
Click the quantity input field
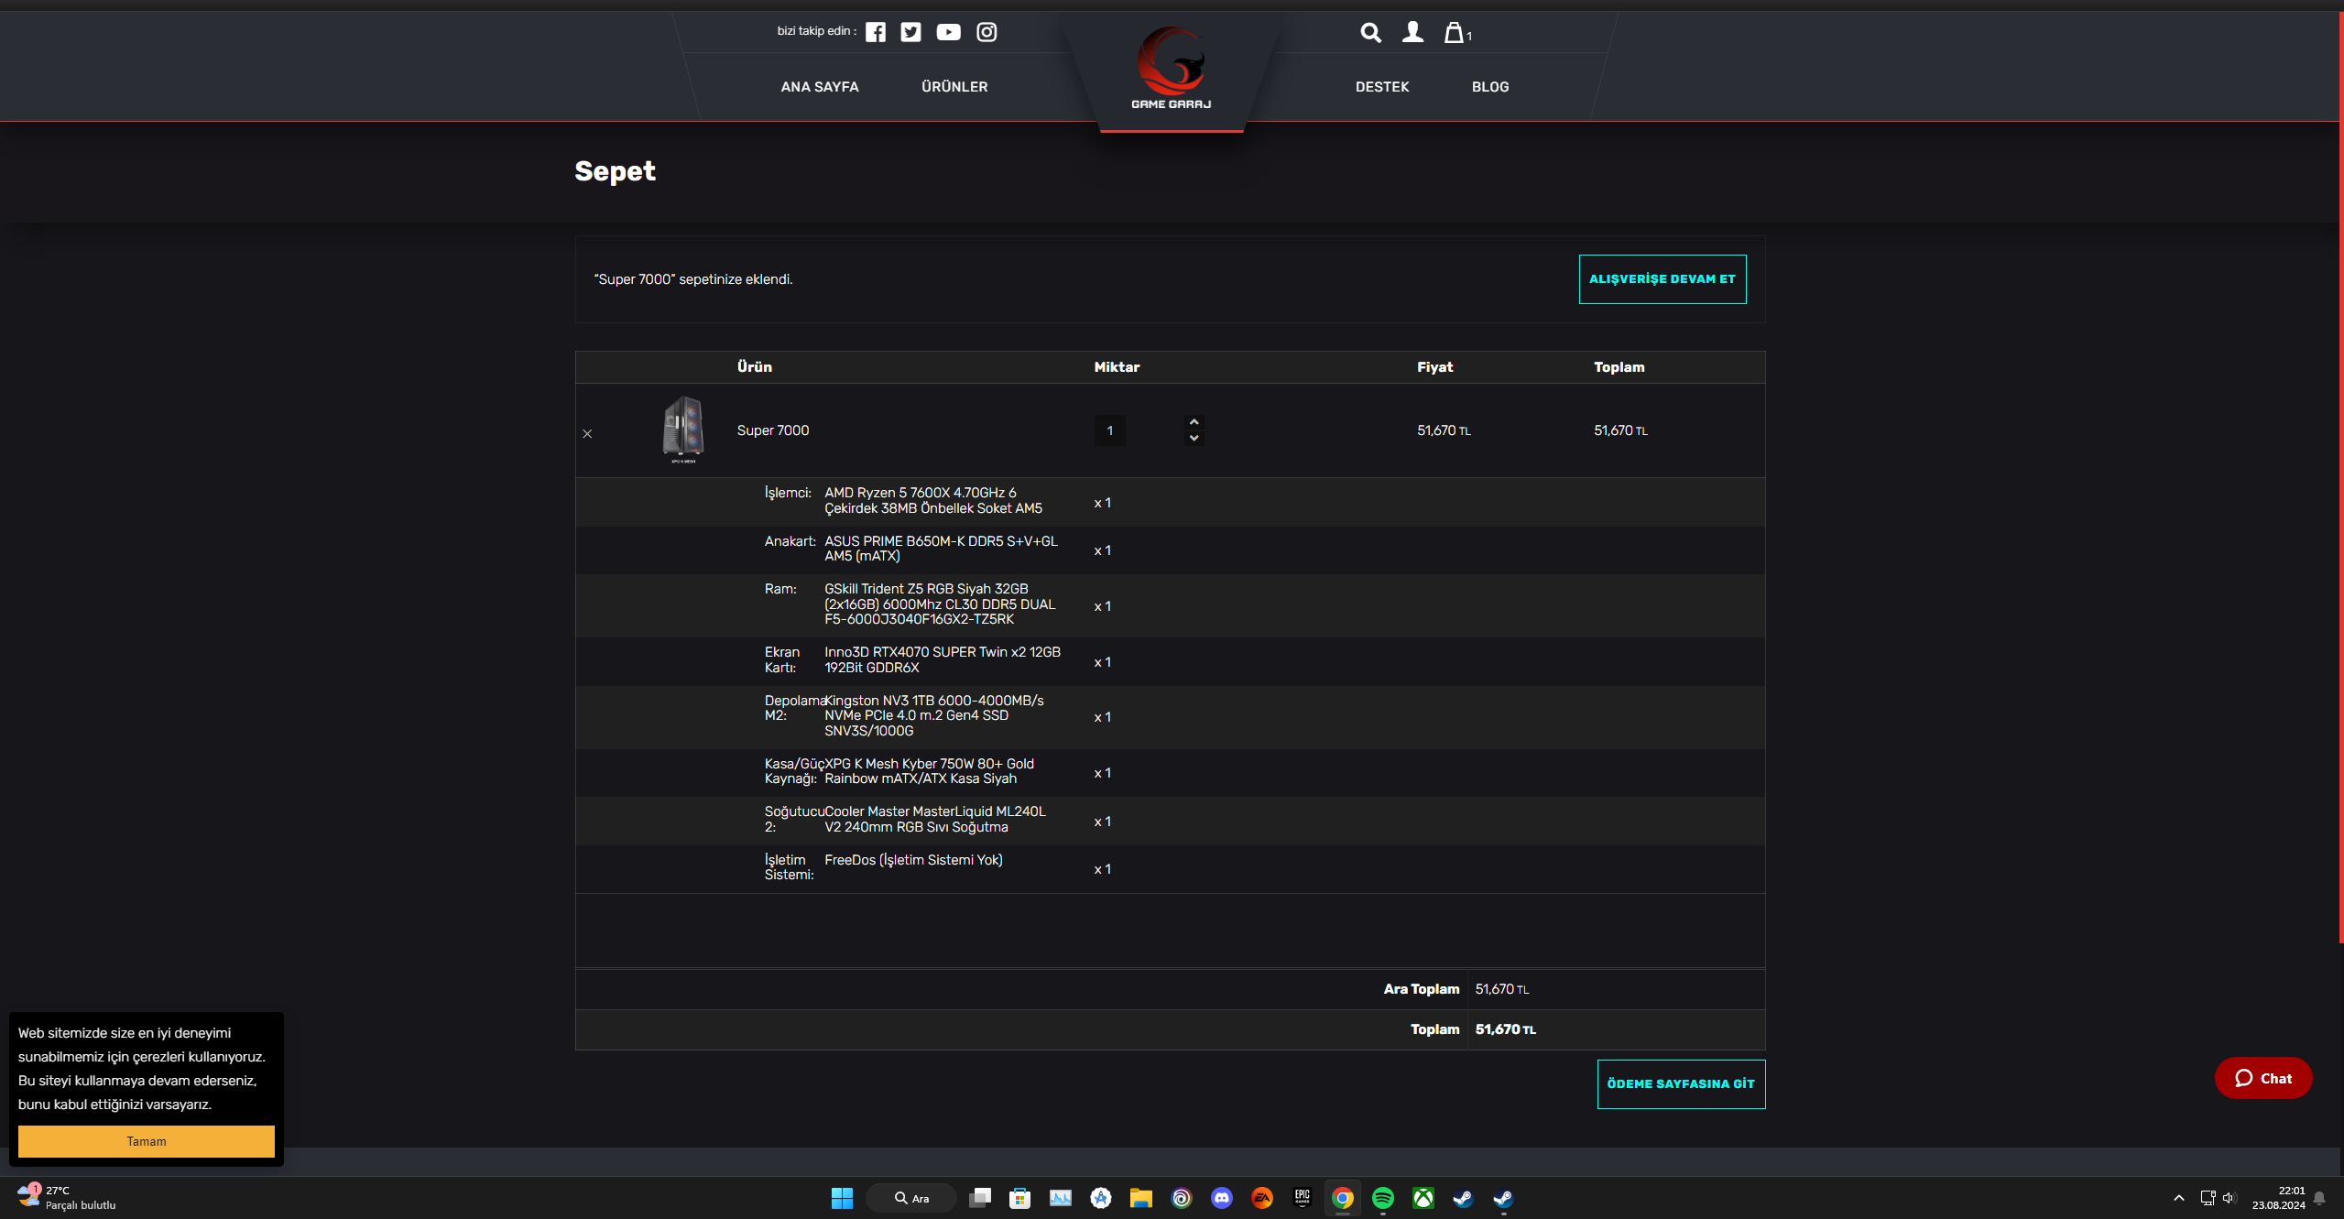pyautogui.click(x=1110, y=430)
